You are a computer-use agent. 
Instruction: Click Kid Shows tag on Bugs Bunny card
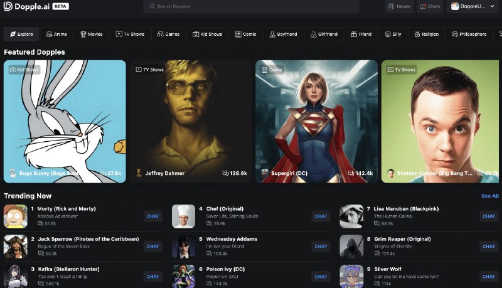coord(24,70)
